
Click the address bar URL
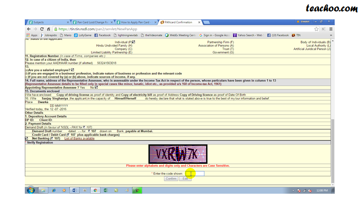(98, 29)
